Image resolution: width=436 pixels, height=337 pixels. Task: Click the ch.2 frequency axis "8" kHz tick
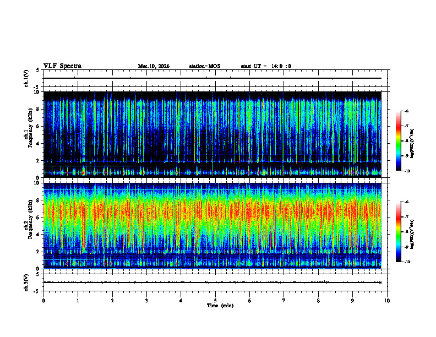point(38,200)
